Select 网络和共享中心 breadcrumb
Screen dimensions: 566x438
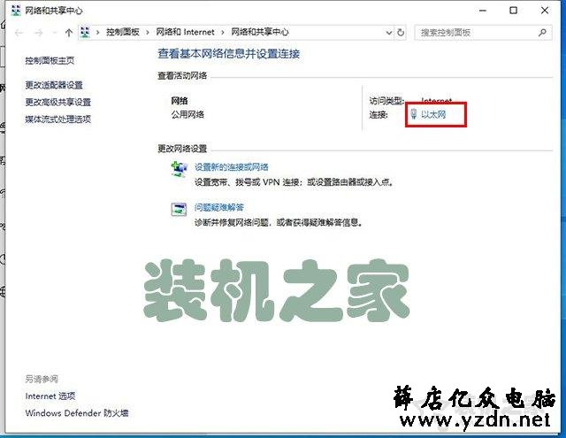pos(260,32)
